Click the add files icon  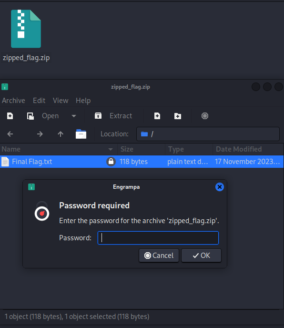[157, 116]
